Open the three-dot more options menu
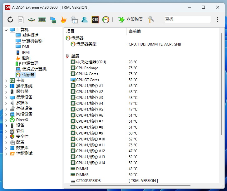 click(217, 20)
